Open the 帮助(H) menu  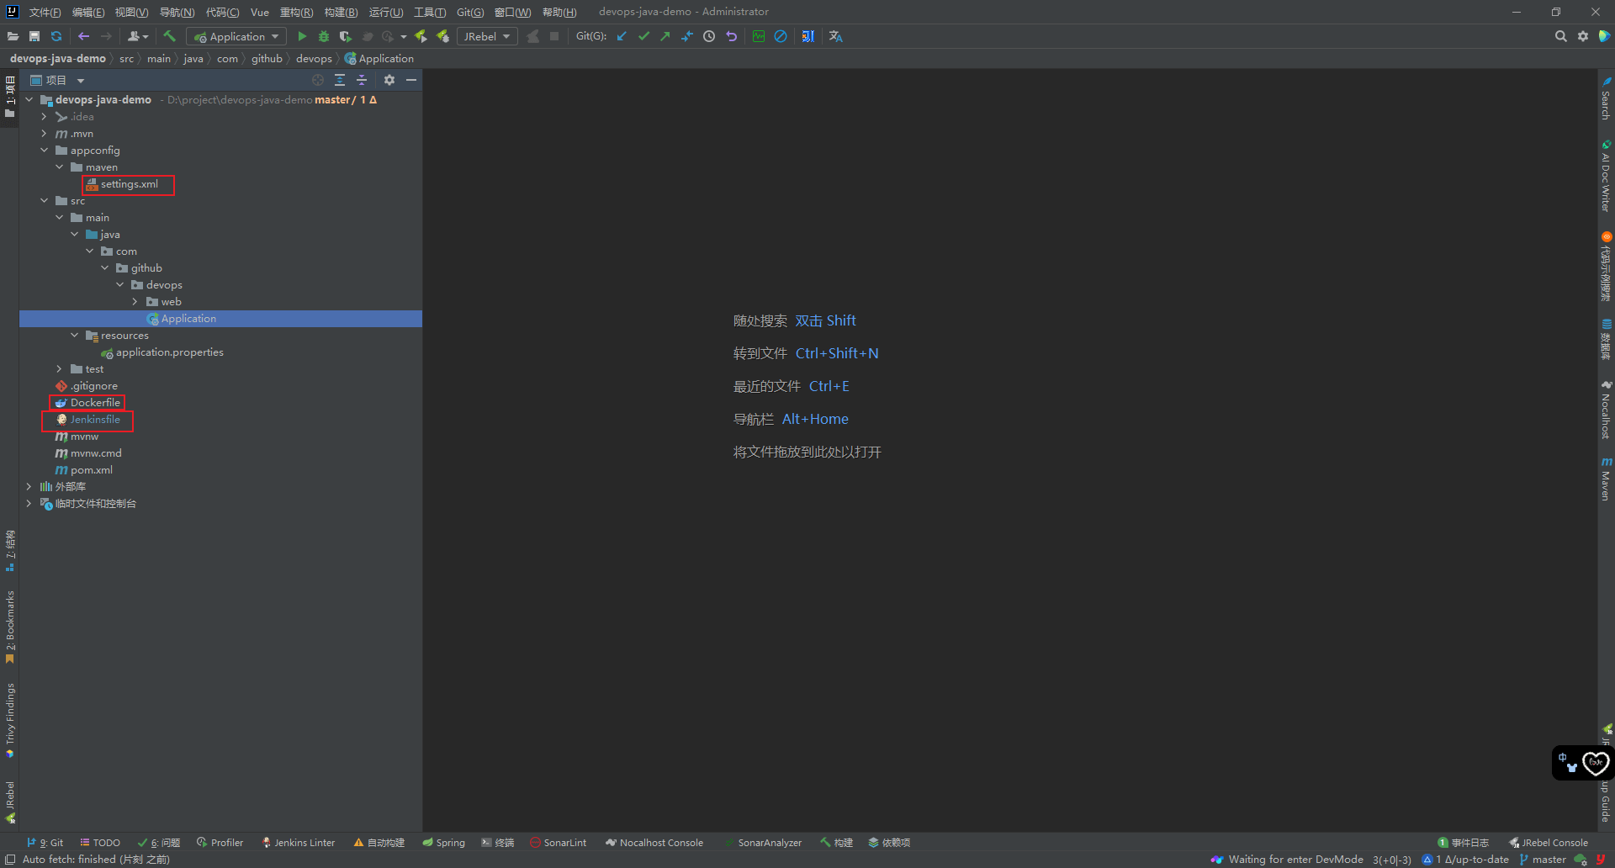(x=559, y=12)
